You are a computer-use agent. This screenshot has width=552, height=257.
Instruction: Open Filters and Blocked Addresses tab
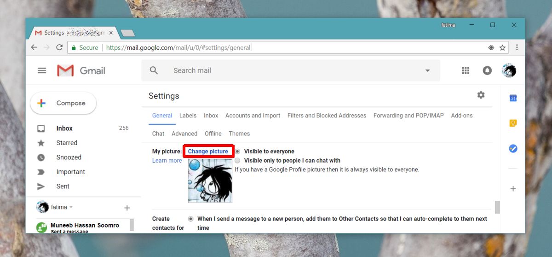click(x=327, y=116)
